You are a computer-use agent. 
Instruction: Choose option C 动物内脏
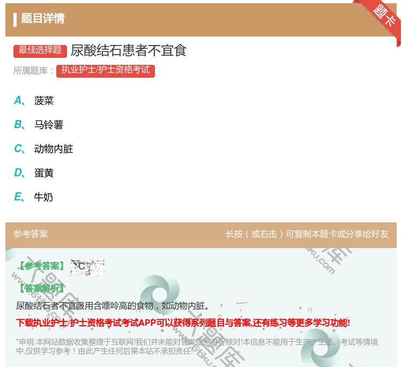pos(43,149)
